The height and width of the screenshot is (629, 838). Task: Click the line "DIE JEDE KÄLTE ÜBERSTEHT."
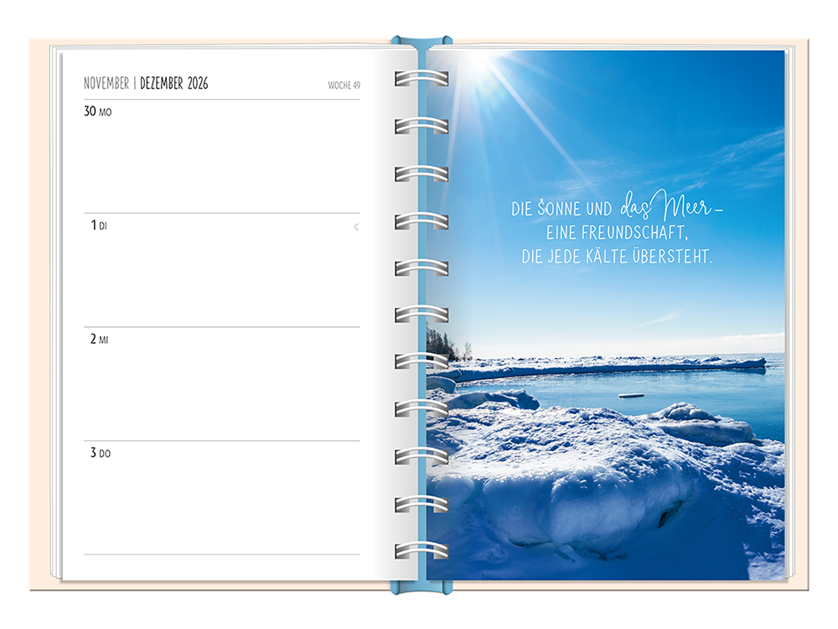617,258
